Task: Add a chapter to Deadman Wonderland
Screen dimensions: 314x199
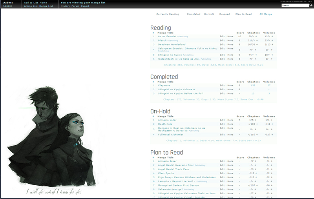Action: point(258,45)
